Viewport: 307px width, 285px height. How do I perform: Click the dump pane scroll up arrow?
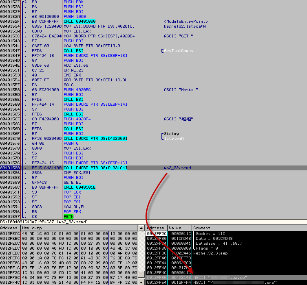click(141, 228)
